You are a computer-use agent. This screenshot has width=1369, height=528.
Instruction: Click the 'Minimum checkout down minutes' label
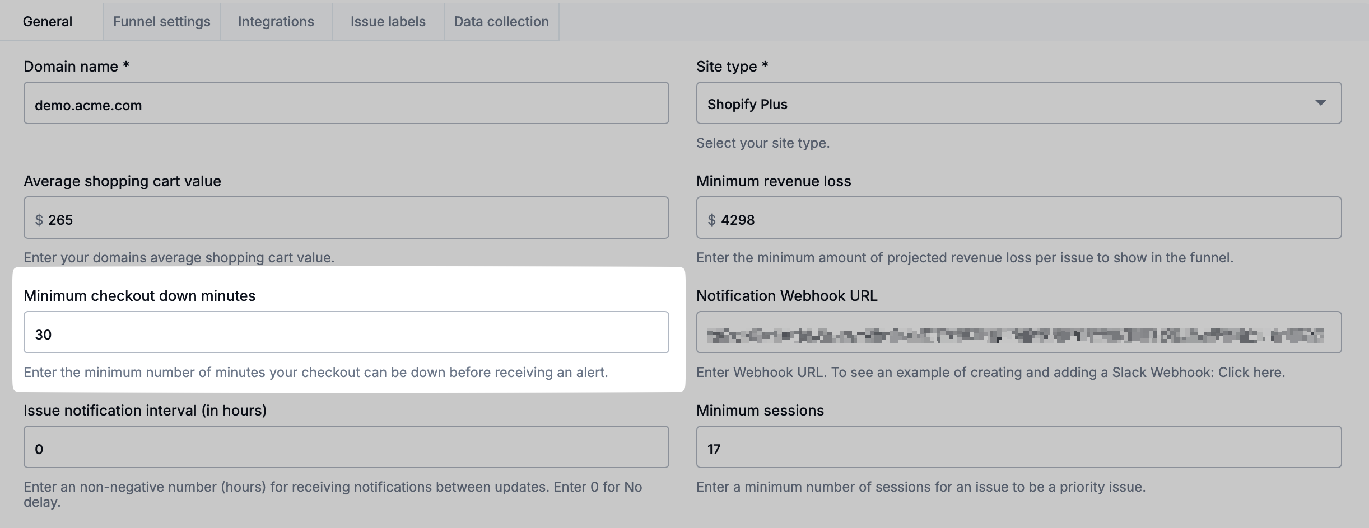pos(139,296)
